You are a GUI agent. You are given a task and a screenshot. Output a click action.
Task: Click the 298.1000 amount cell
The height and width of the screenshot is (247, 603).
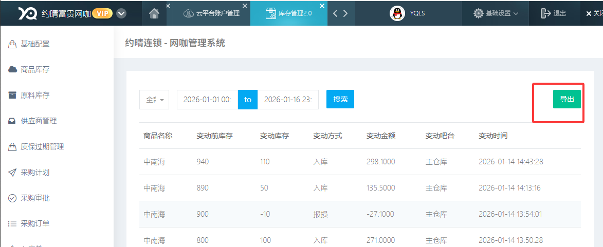381,162
